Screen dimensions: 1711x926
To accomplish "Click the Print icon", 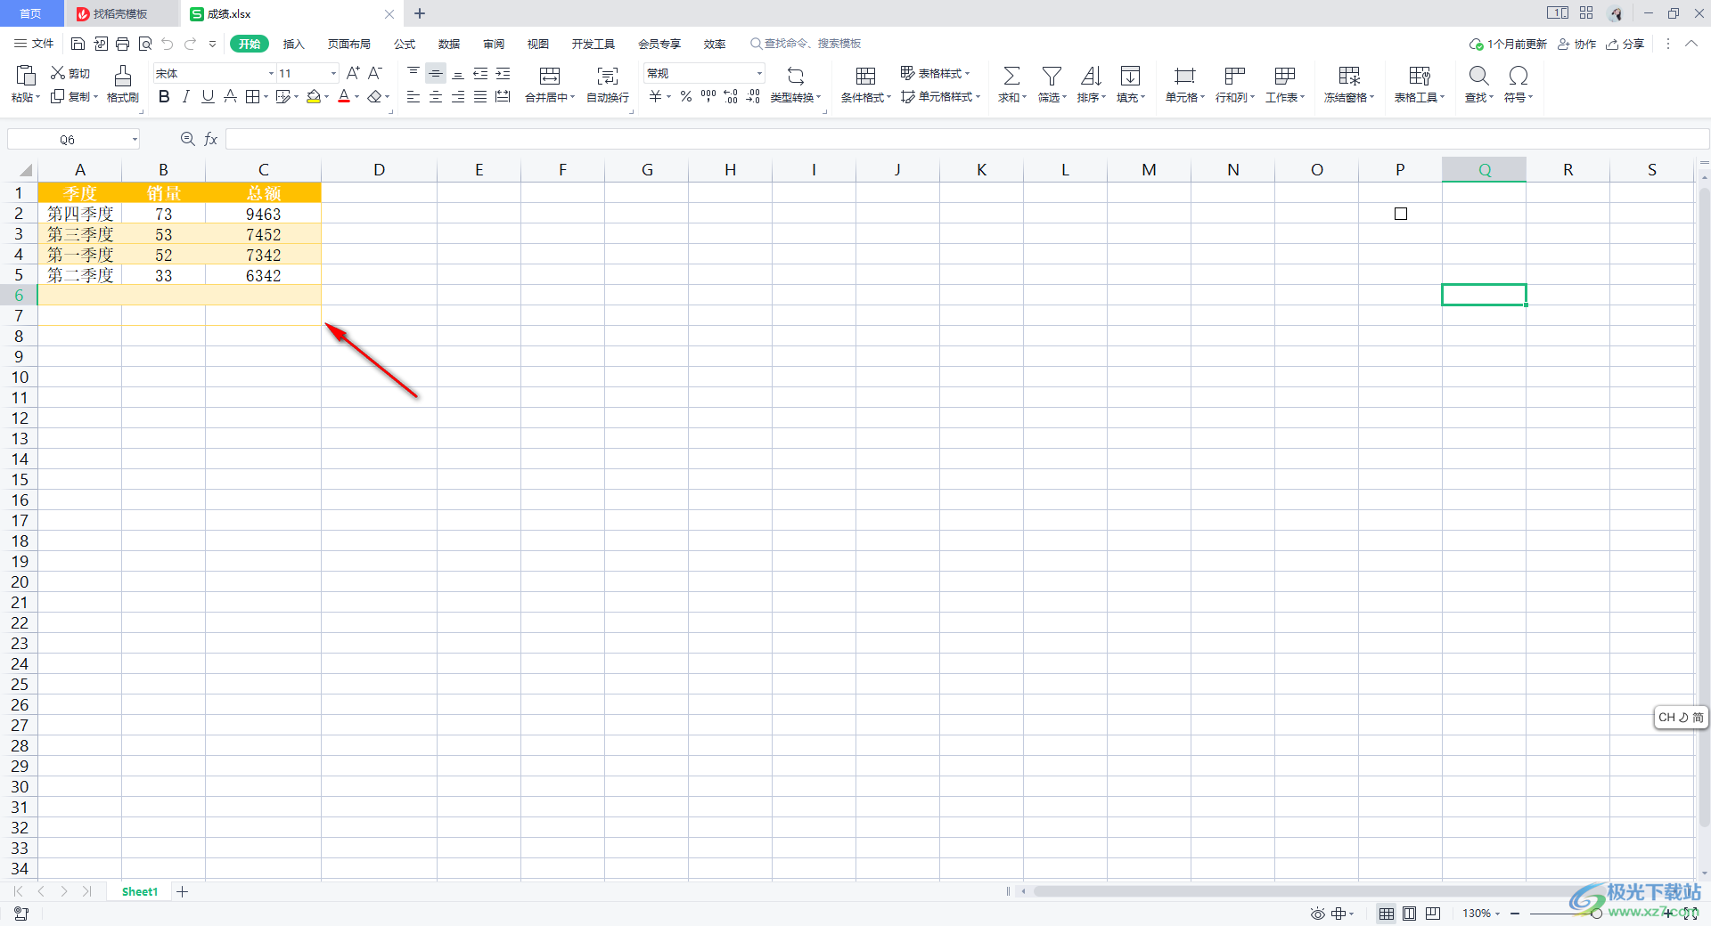I will pos(122,44).
